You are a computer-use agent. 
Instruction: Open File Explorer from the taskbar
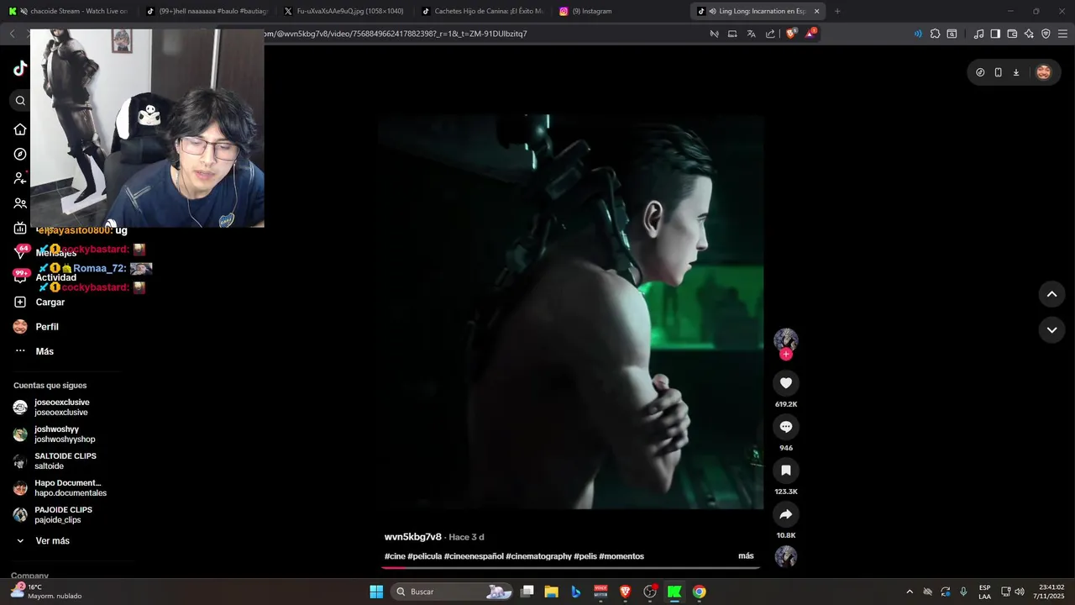tap(551, 592)
